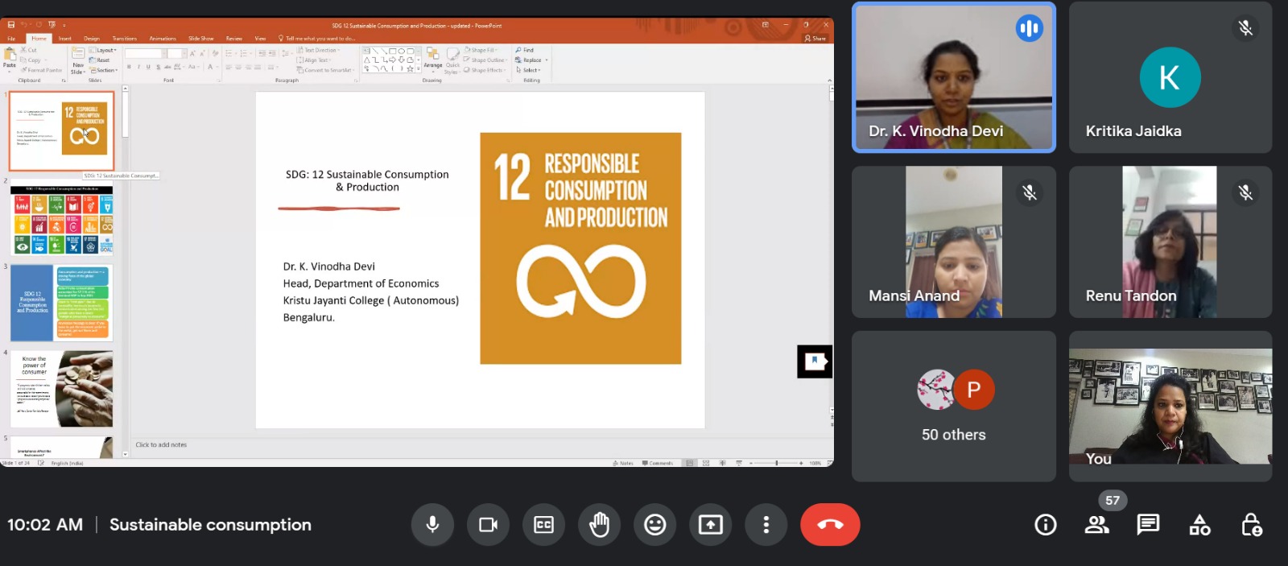Click the pin presentation icon beside the slide

pyautogui.click(x=815, y=361)
